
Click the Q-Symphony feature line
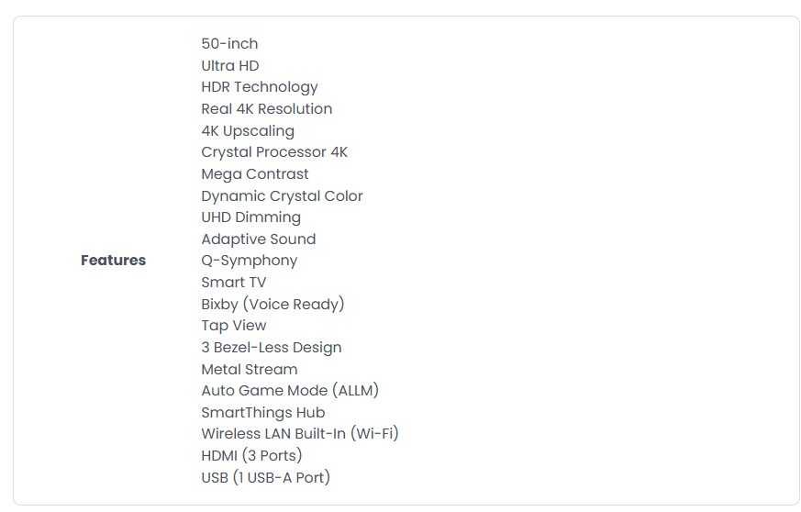(250, 261)
